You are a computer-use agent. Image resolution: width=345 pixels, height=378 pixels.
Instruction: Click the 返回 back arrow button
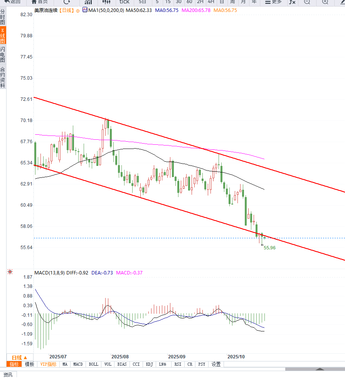click(12, 2)
